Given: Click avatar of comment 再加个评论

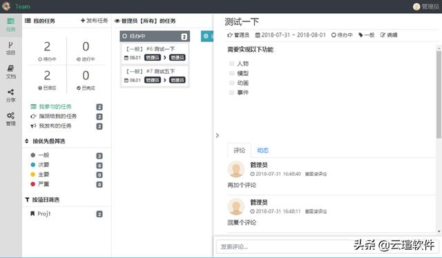Looking at the screenshot, I should [x=236, y=169].
